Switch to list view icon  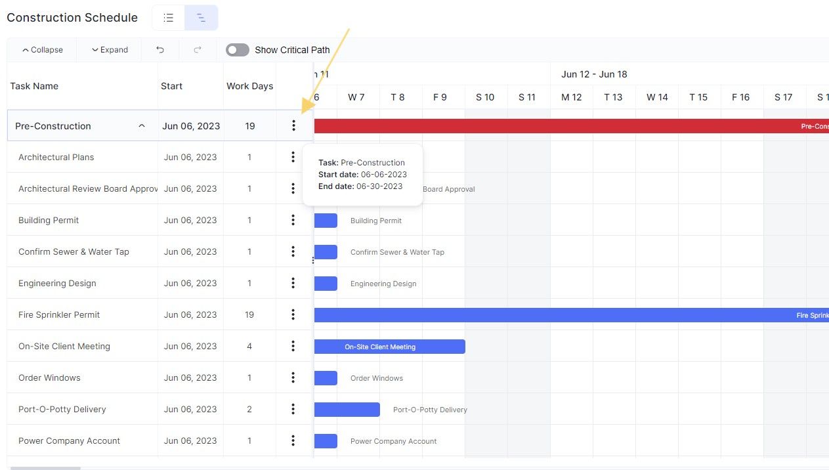tap(169, 18)
